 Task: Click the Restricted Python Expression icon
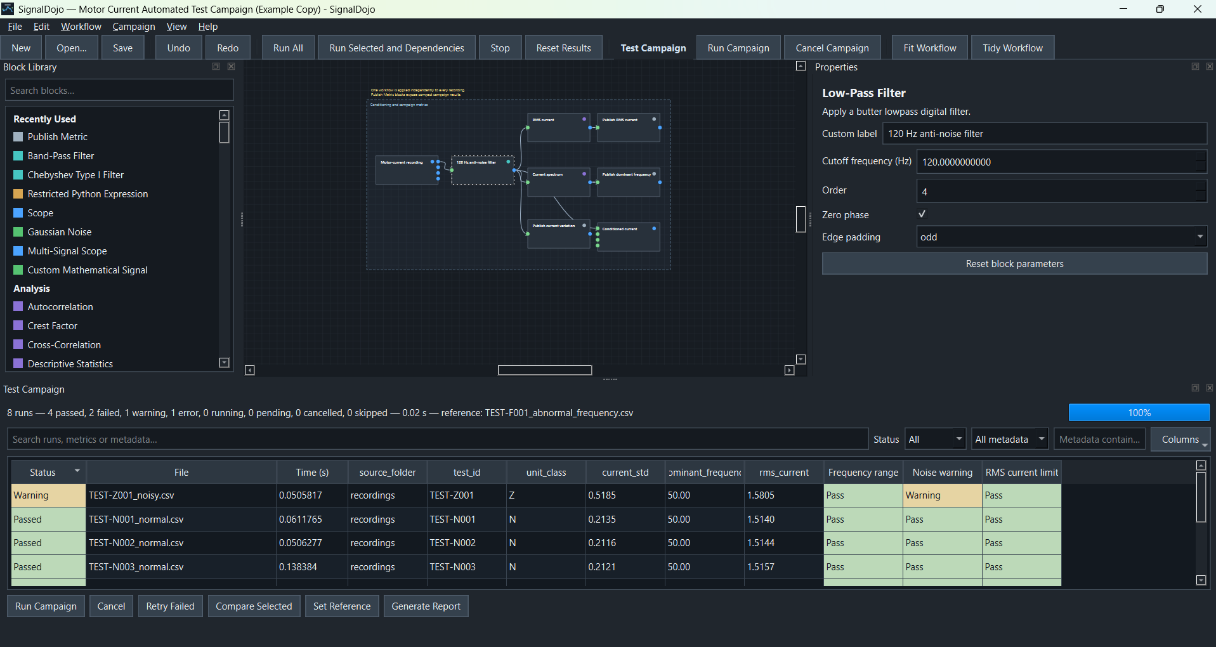(x=18, y=194)
